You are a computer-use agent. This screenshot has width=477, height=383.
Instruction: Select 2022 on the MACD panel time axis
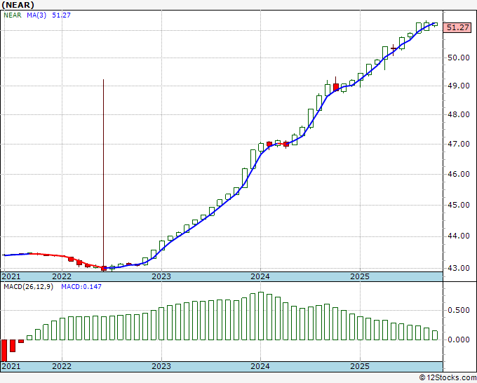point(62,366)
